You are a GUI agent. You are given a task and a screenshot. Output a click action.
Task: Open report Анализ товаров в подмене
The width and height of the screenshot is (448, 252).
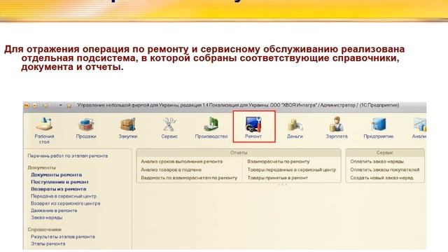click(x=171, y=169)
